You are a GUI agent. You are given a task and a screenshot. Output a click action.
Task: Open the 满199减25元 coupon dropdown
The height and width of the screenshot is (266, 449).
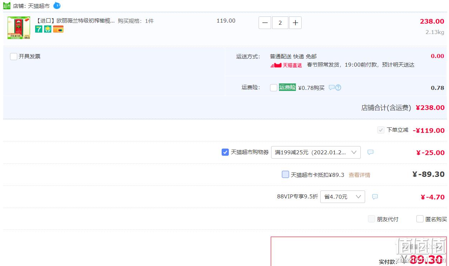click(316, 152)
